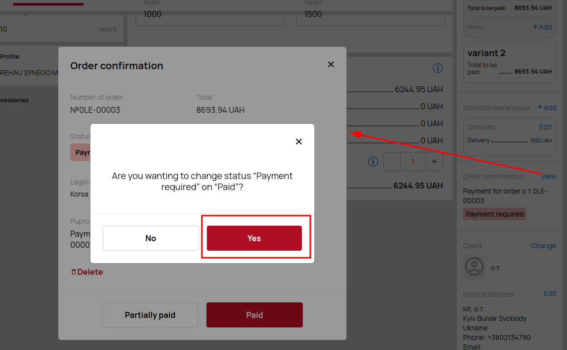Image resolution: width=567 pixels, height=350 pixels.
Task: Add a note via Notes + Add
Action: tap(542, 27)
